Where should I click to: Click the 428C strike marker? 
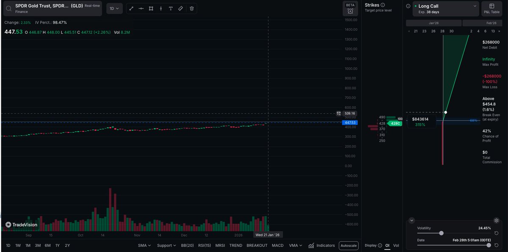(395, 123)
